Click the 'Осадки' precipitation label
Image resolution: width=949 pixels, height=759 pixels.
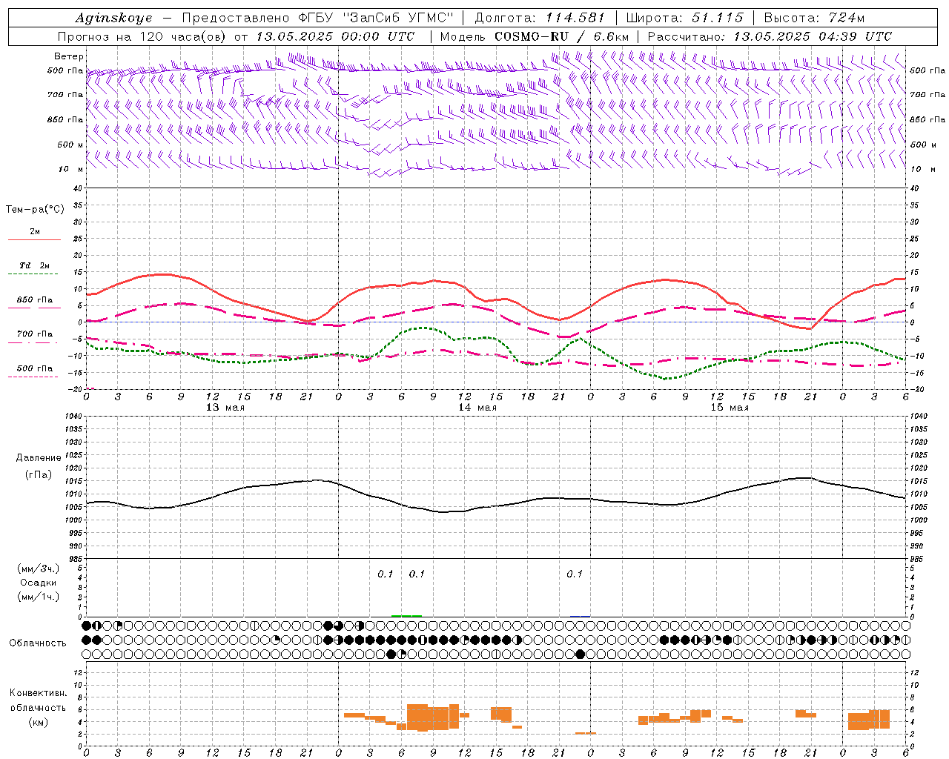39,583
